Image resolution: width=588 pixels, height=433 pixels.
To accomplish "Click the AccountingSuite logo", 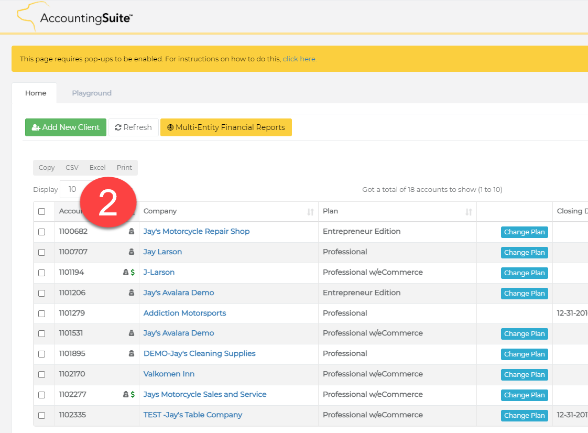I will pos(74,17).
